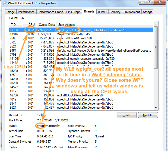
Task: Click the Context Switches value 6,549,357
Action: pyautogui.click(x=44, y=141)
